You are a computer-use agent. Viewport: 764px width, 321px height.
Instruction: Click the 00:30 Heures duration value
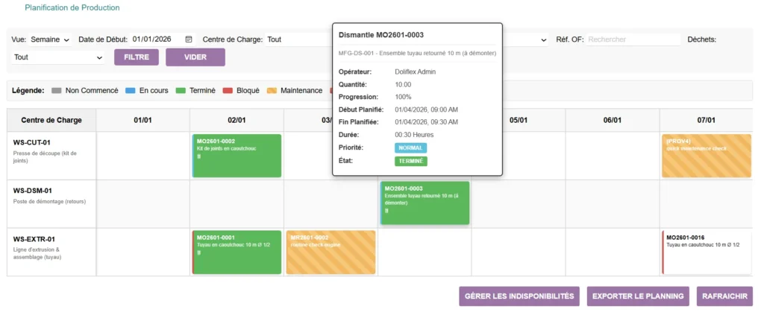[414, 135]
